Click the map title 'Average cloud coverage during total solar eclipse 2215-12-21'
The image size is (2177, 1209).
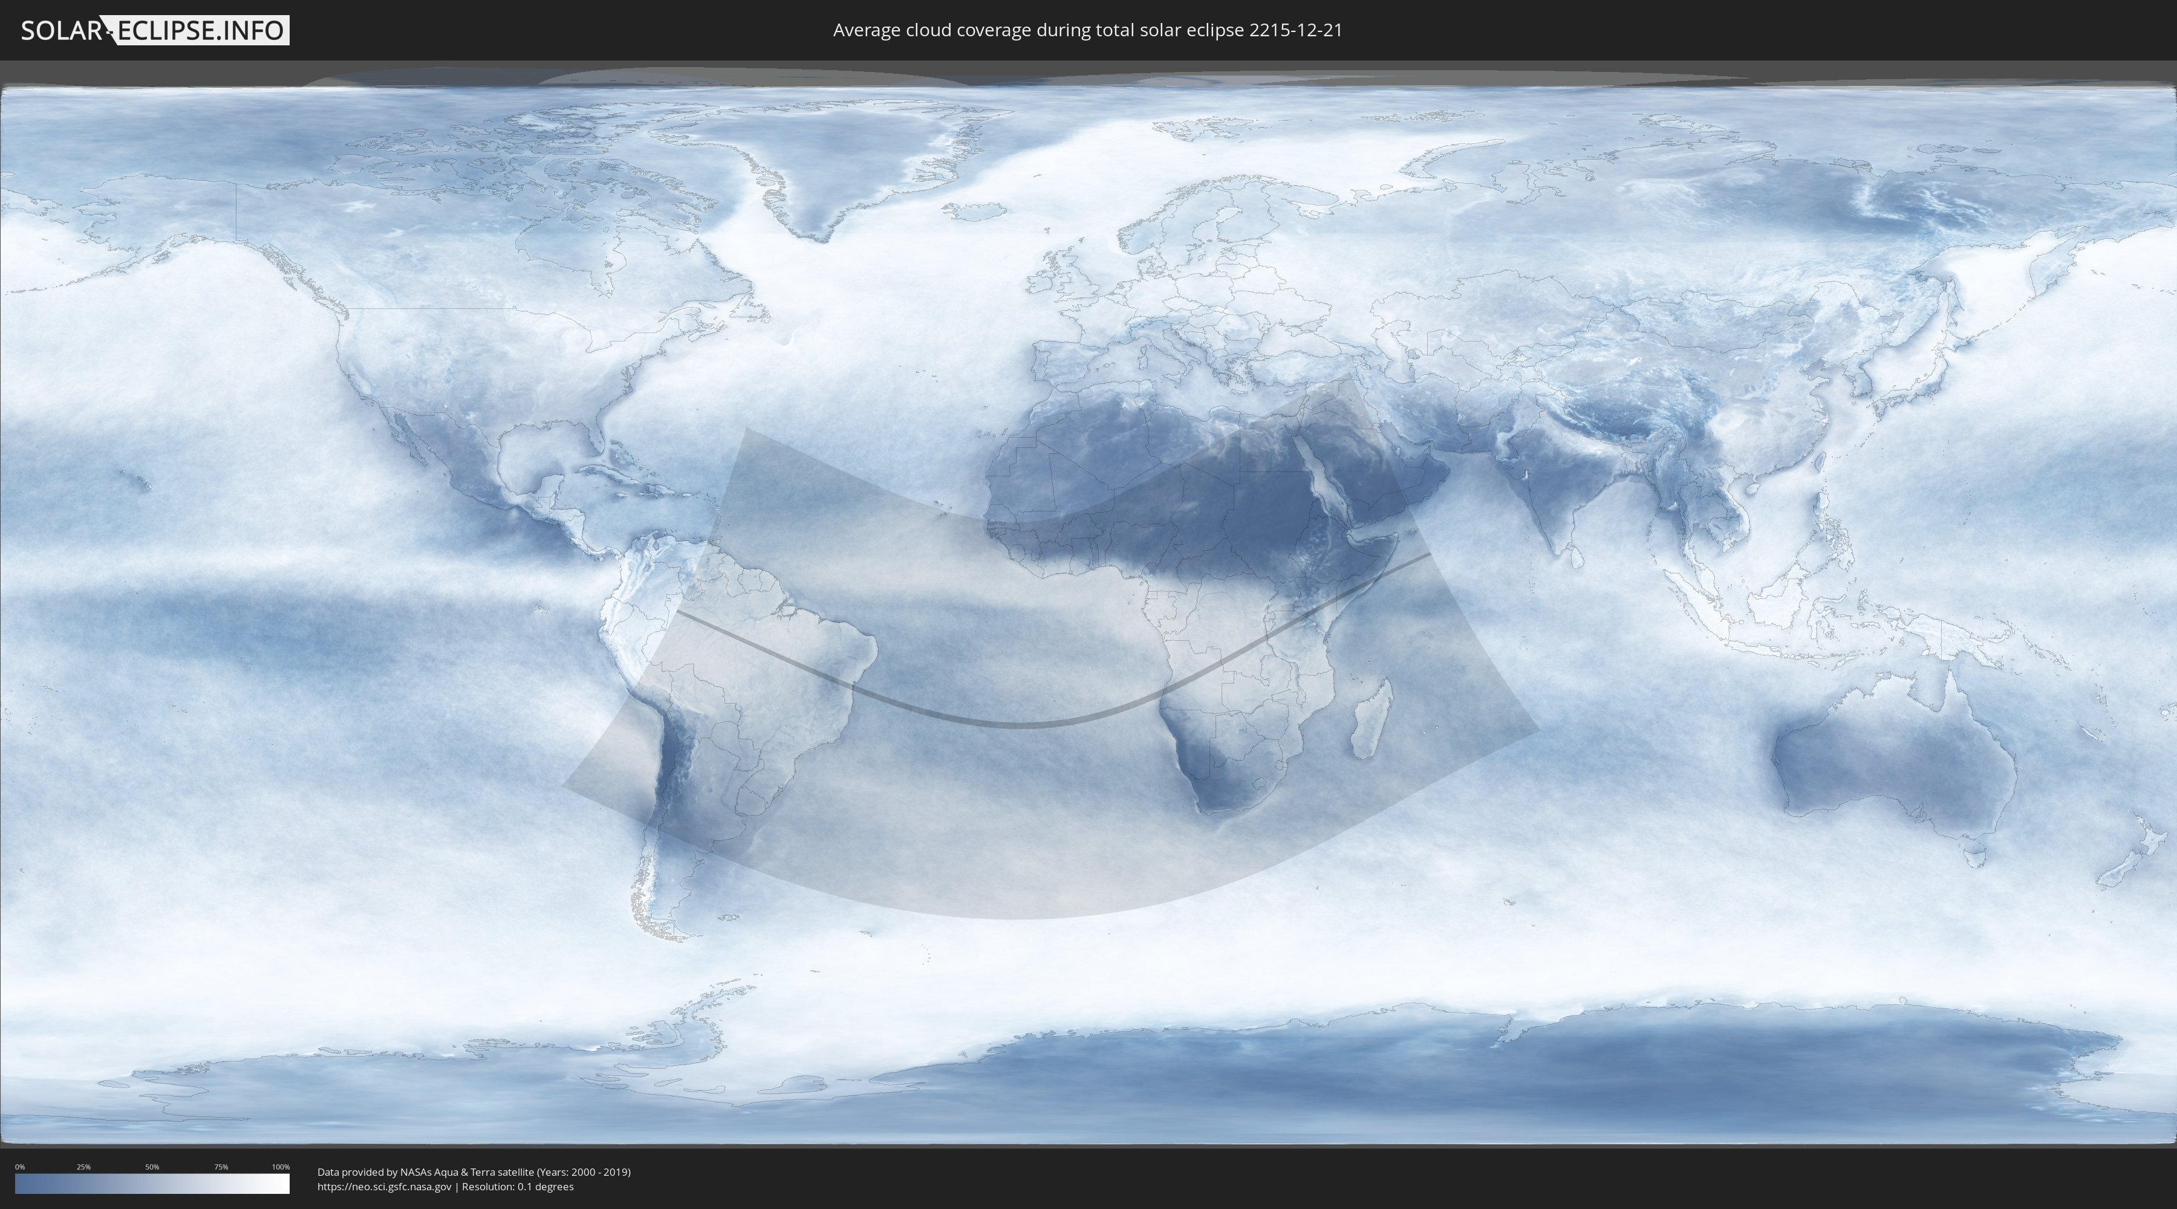click(x=1088, y=30)
